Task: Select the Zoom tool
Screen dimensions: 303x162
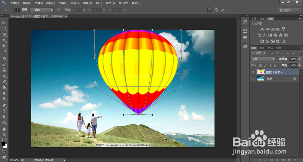Action: (x=4, y=135)
